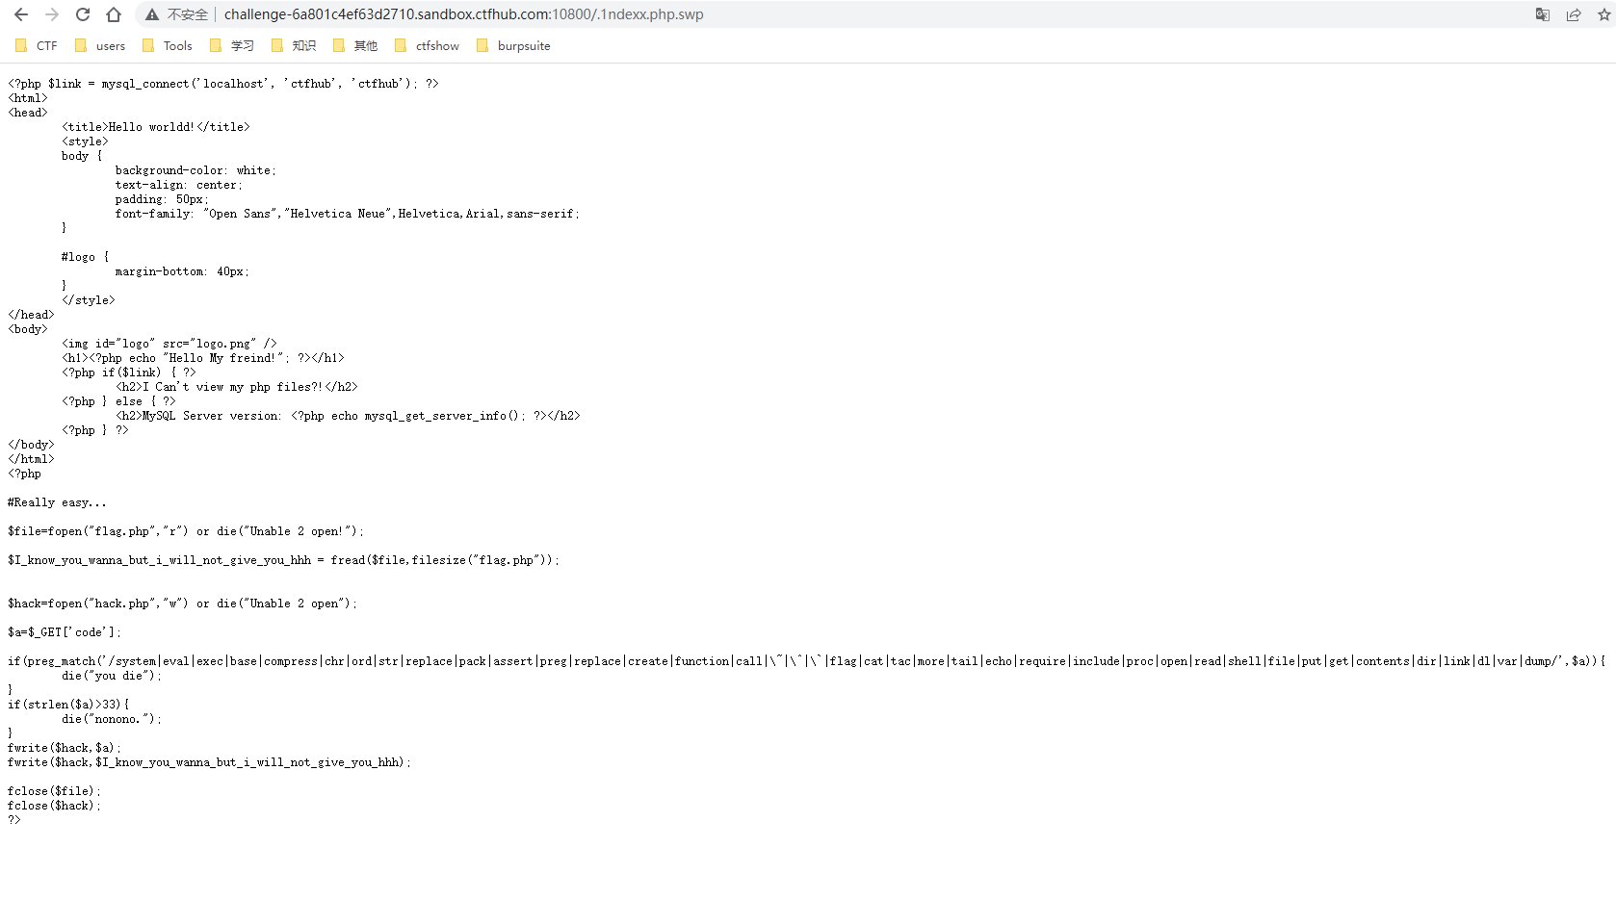The height and width of the screenshot is (899, 1616).
Task: Click the fwrite($hack,$a) line
Action: point(65,748)
